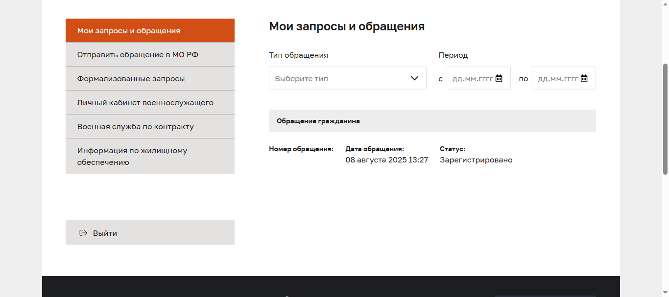Viewport: 669px width, 297px height.
Task: Go to 'Отправить обращение в МО РФ'
Action: [150, 54]
